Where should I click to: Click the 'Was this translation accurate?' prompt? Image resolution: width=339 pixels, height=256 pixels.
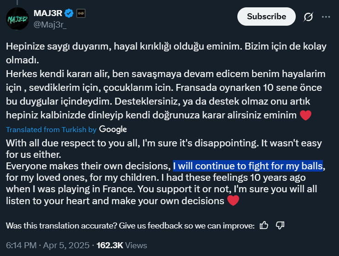130,226
